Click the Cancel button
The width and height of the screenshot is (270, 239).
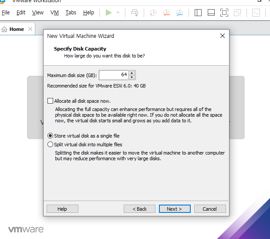210,209
